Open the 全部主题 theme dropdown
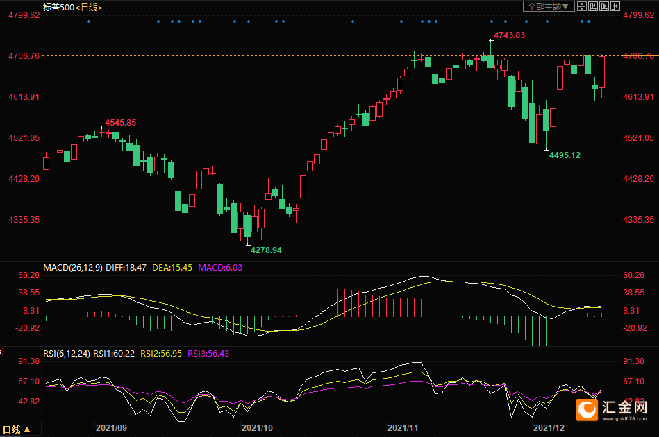The width and height of the screenshot is (659, 437). (549, 6)
